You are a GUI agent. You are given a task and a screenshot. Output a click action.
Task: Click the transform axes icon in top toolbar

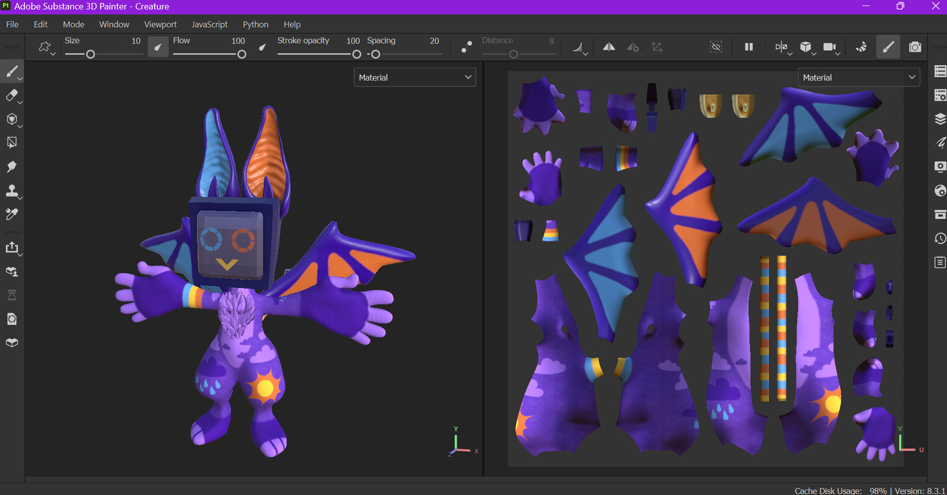(657, 47)
